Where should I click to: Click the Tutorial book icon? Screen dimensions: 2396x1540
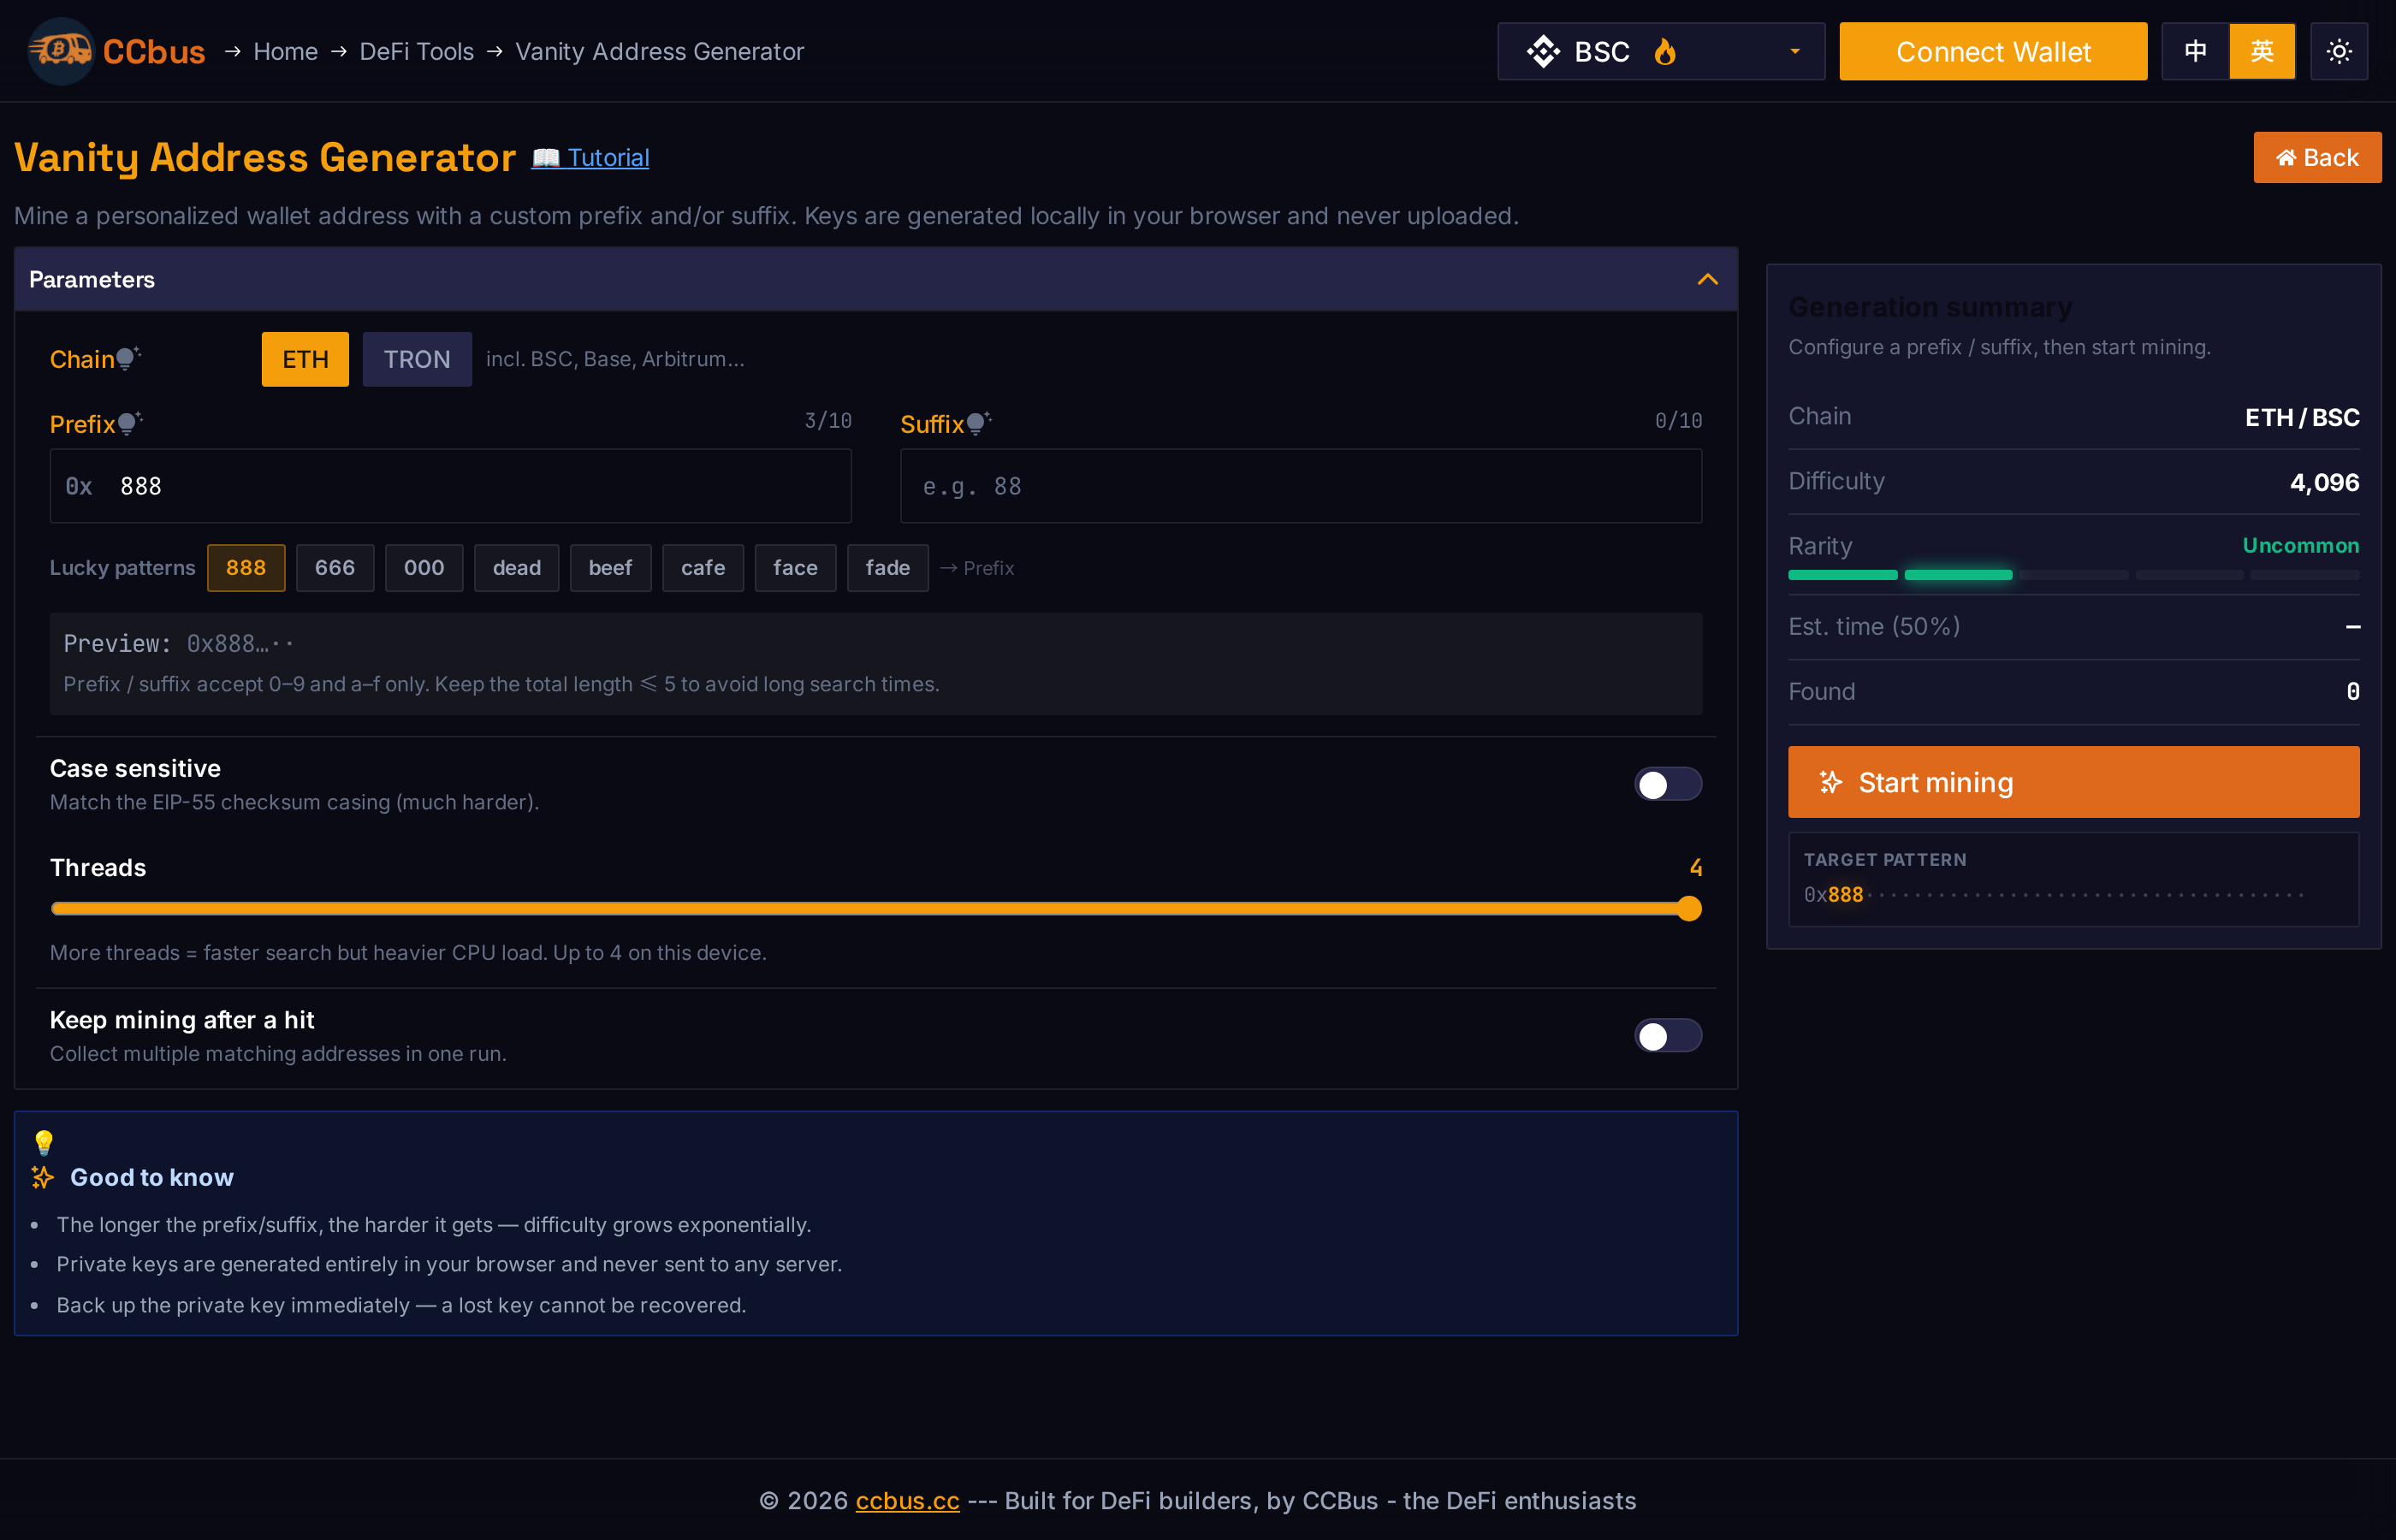click(545, 157)
